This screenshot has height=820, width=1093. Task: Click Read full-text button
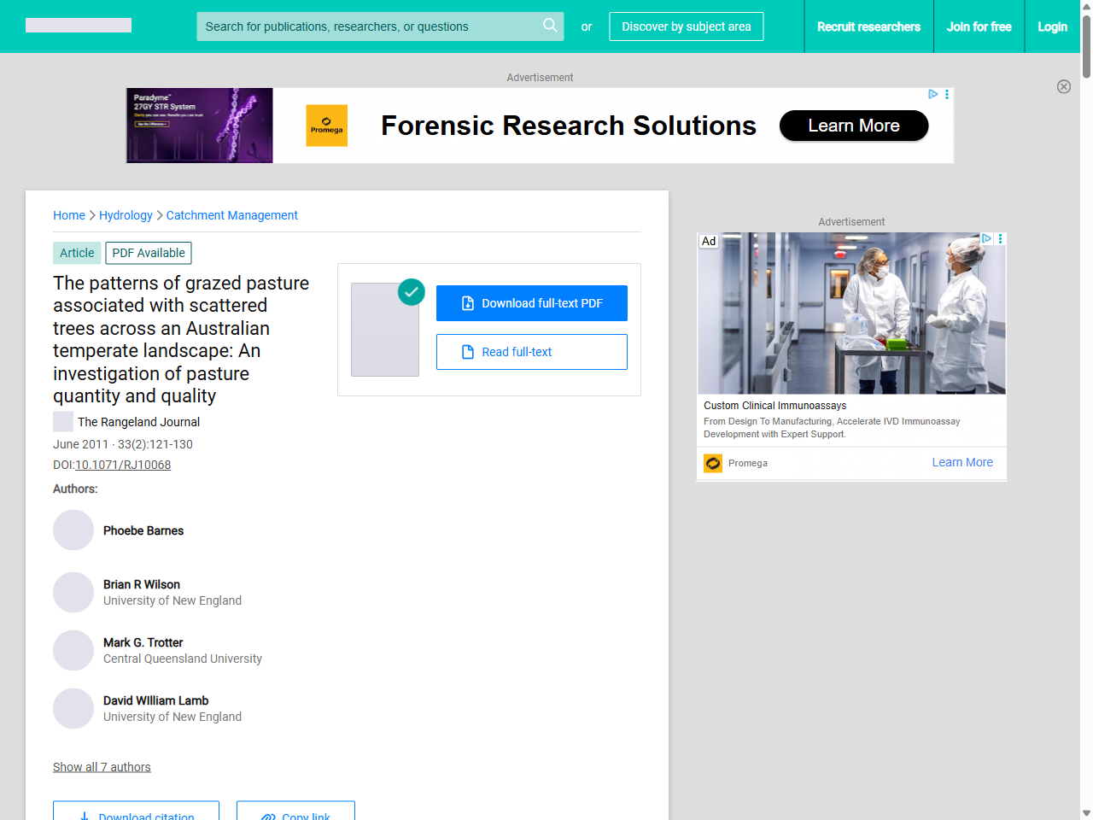(x=532, y=352)
